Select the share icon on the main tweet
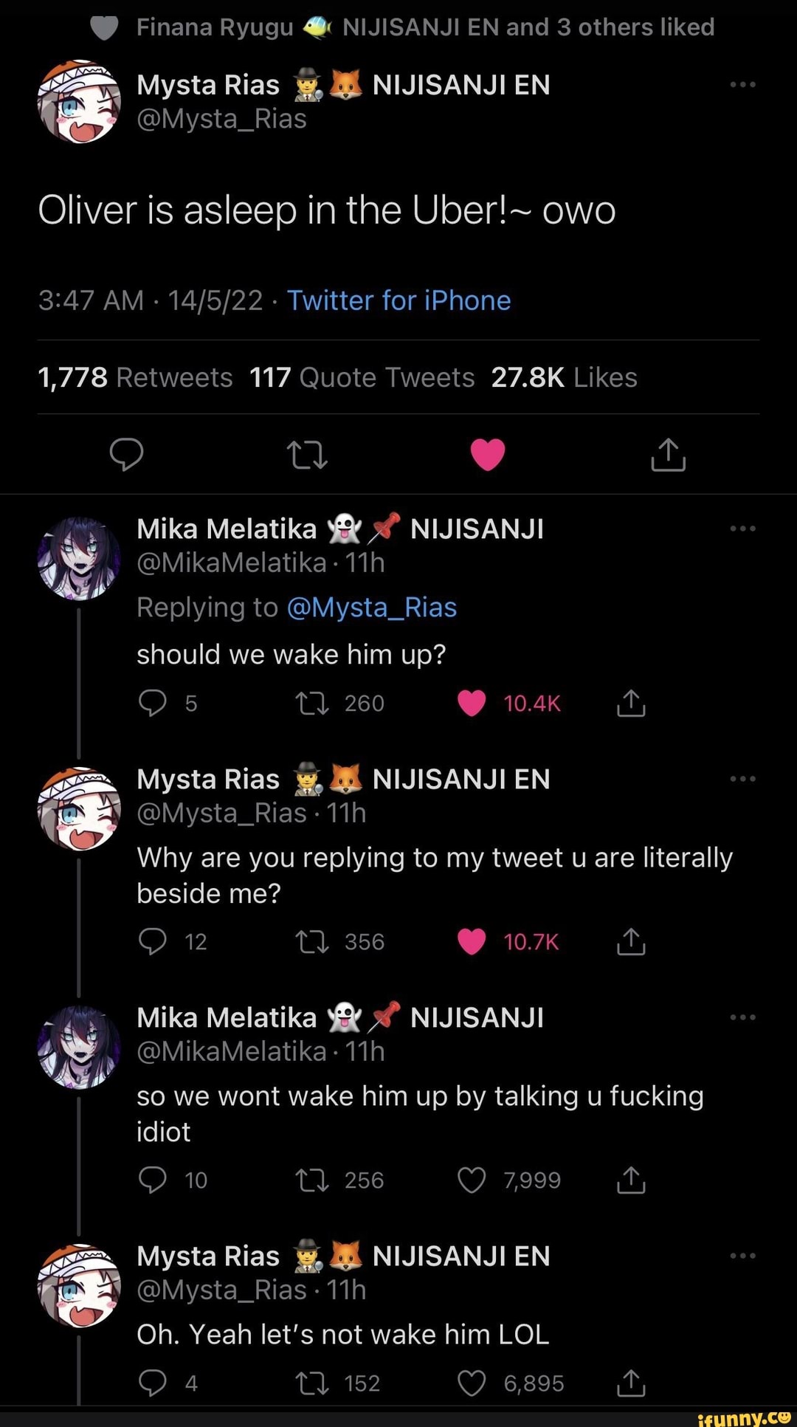The width and height of the screenshot is (797, 1427). point(668,454)
